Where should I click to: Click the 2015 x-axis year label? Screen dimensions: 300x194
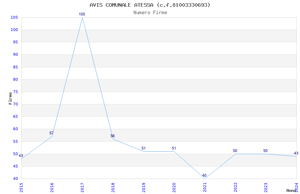pyautogui.click(x=21, y=188)
